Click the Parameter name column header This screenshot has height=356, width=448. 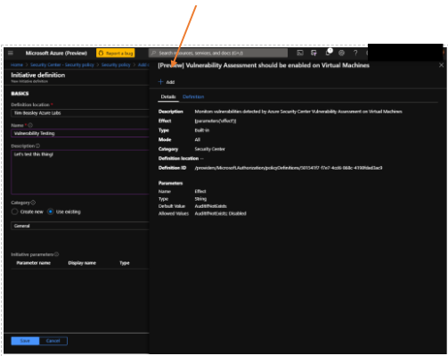34,263
